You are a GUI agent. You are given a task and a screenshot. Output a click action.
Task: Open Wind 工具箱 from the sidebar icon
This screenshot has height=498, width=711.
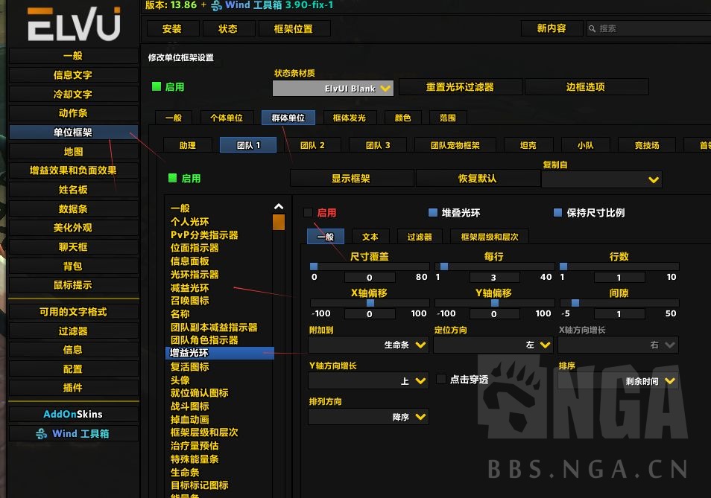tap(73, 432)
